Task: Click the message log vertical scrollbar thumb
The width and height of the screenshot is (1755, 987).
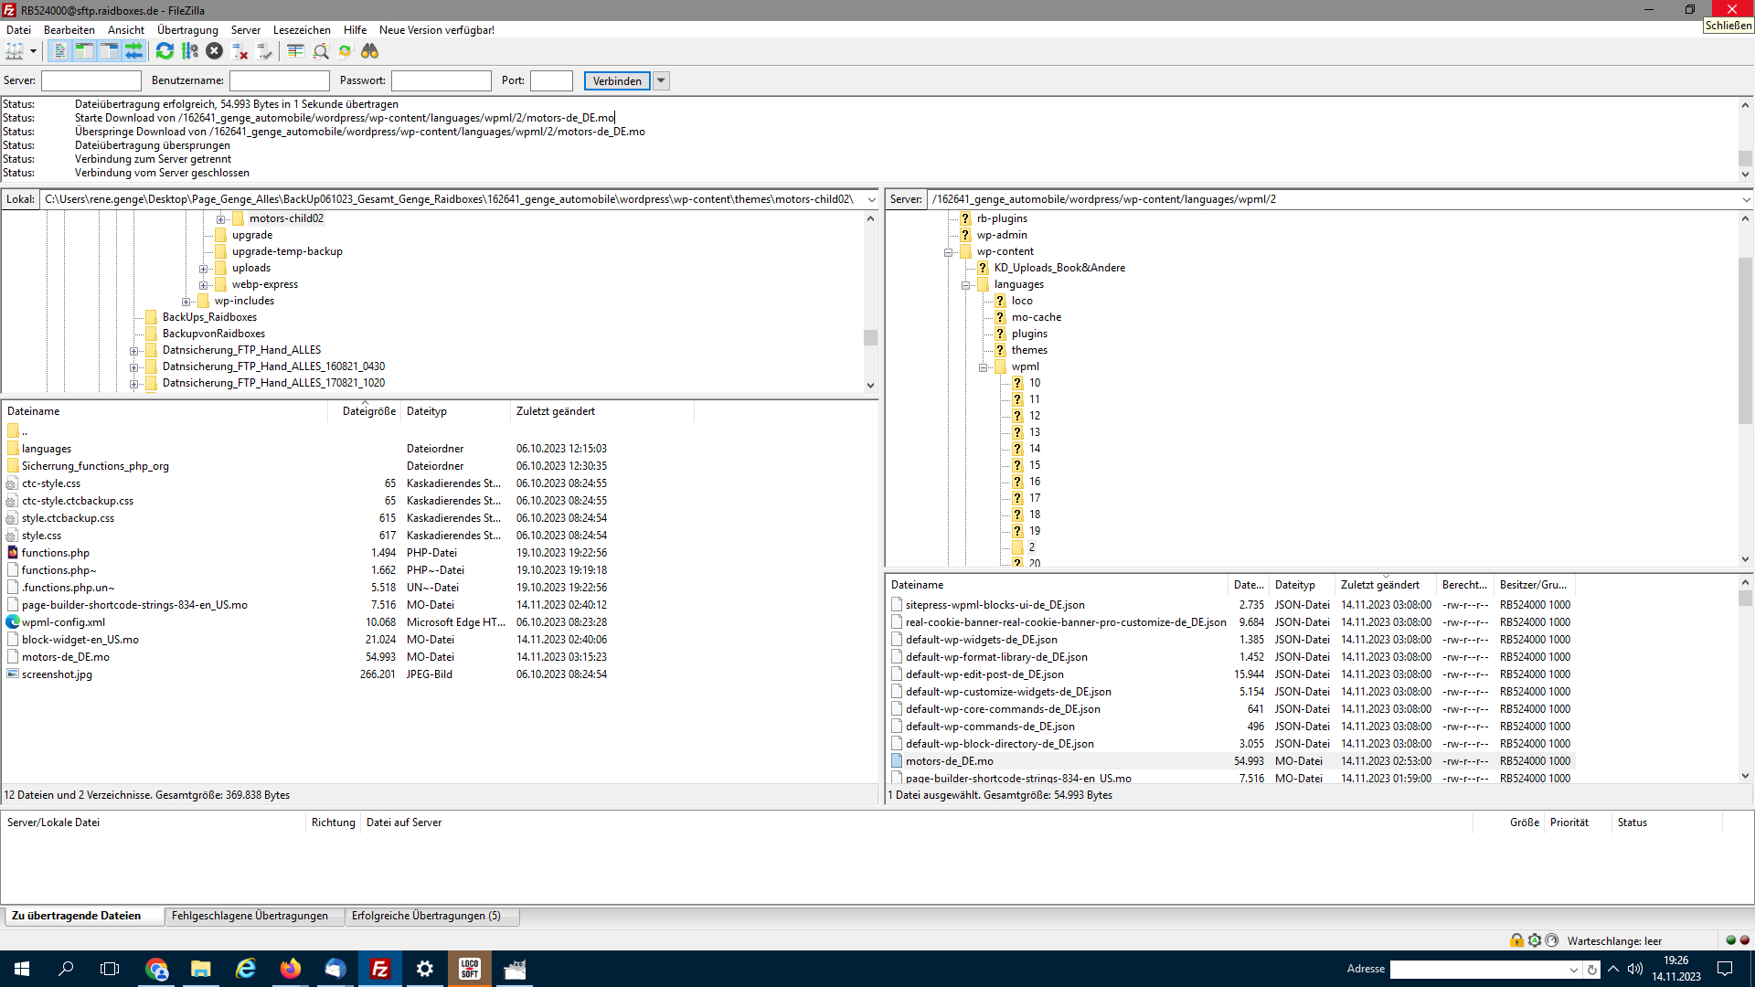Action: (1746, 159)
